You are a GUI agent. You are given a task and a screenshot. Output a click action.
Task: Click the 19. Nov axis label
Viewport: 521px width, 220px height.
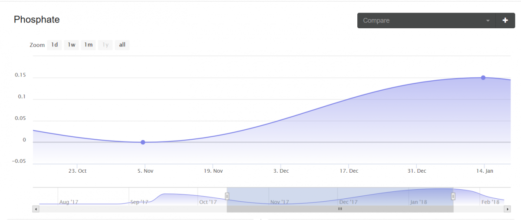click(213, 171)
